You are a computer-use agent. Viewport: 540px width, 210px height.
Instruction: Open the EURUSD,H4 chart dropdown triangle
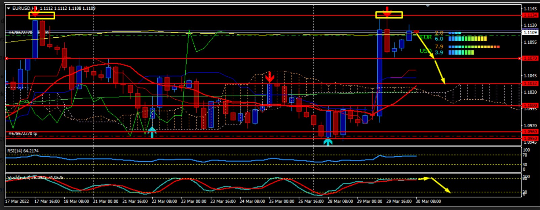8,8
